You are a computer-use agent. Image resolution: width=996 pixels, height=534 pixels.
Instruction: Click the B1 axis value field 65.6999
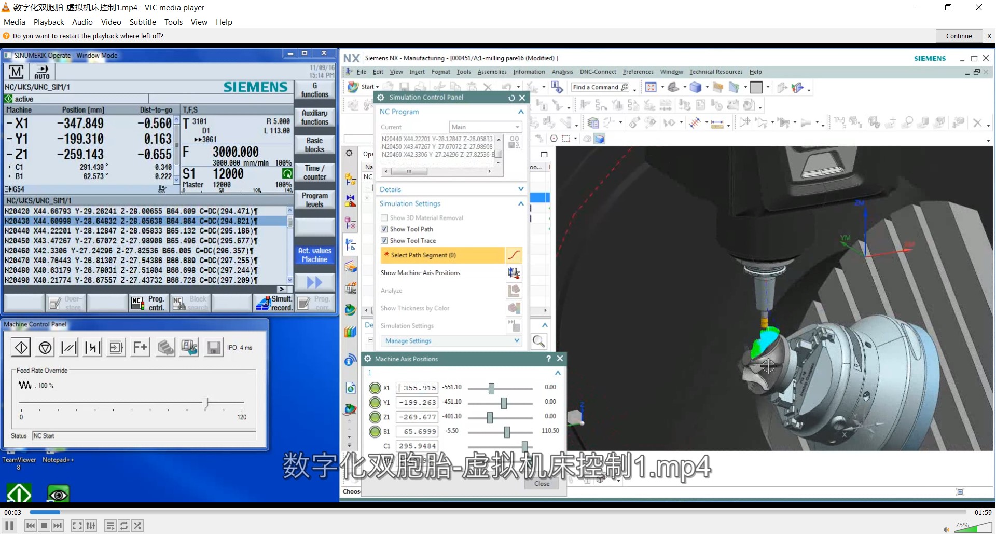click(x=418, y=431)
